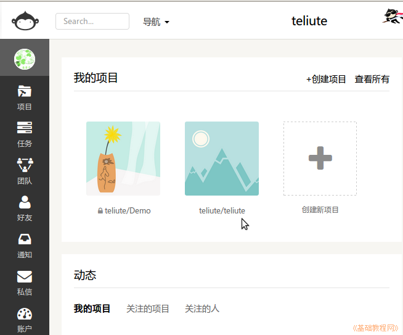The width and height of the screenshot is (403, 335).
Task: Open the 私信 private messages icon
Action: [25, 276]
